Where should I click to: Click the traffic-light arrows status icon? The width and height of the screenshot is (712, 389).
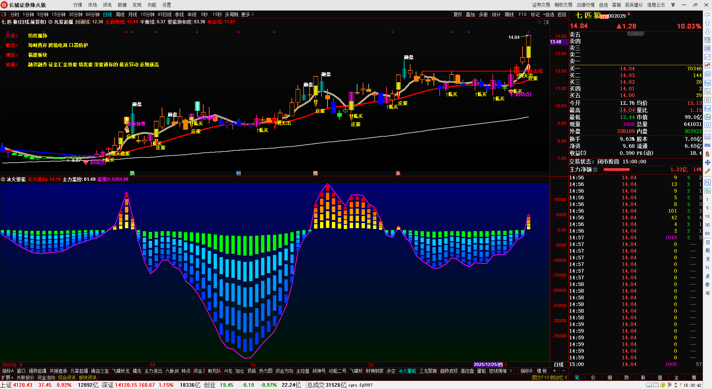pos(675,385)
